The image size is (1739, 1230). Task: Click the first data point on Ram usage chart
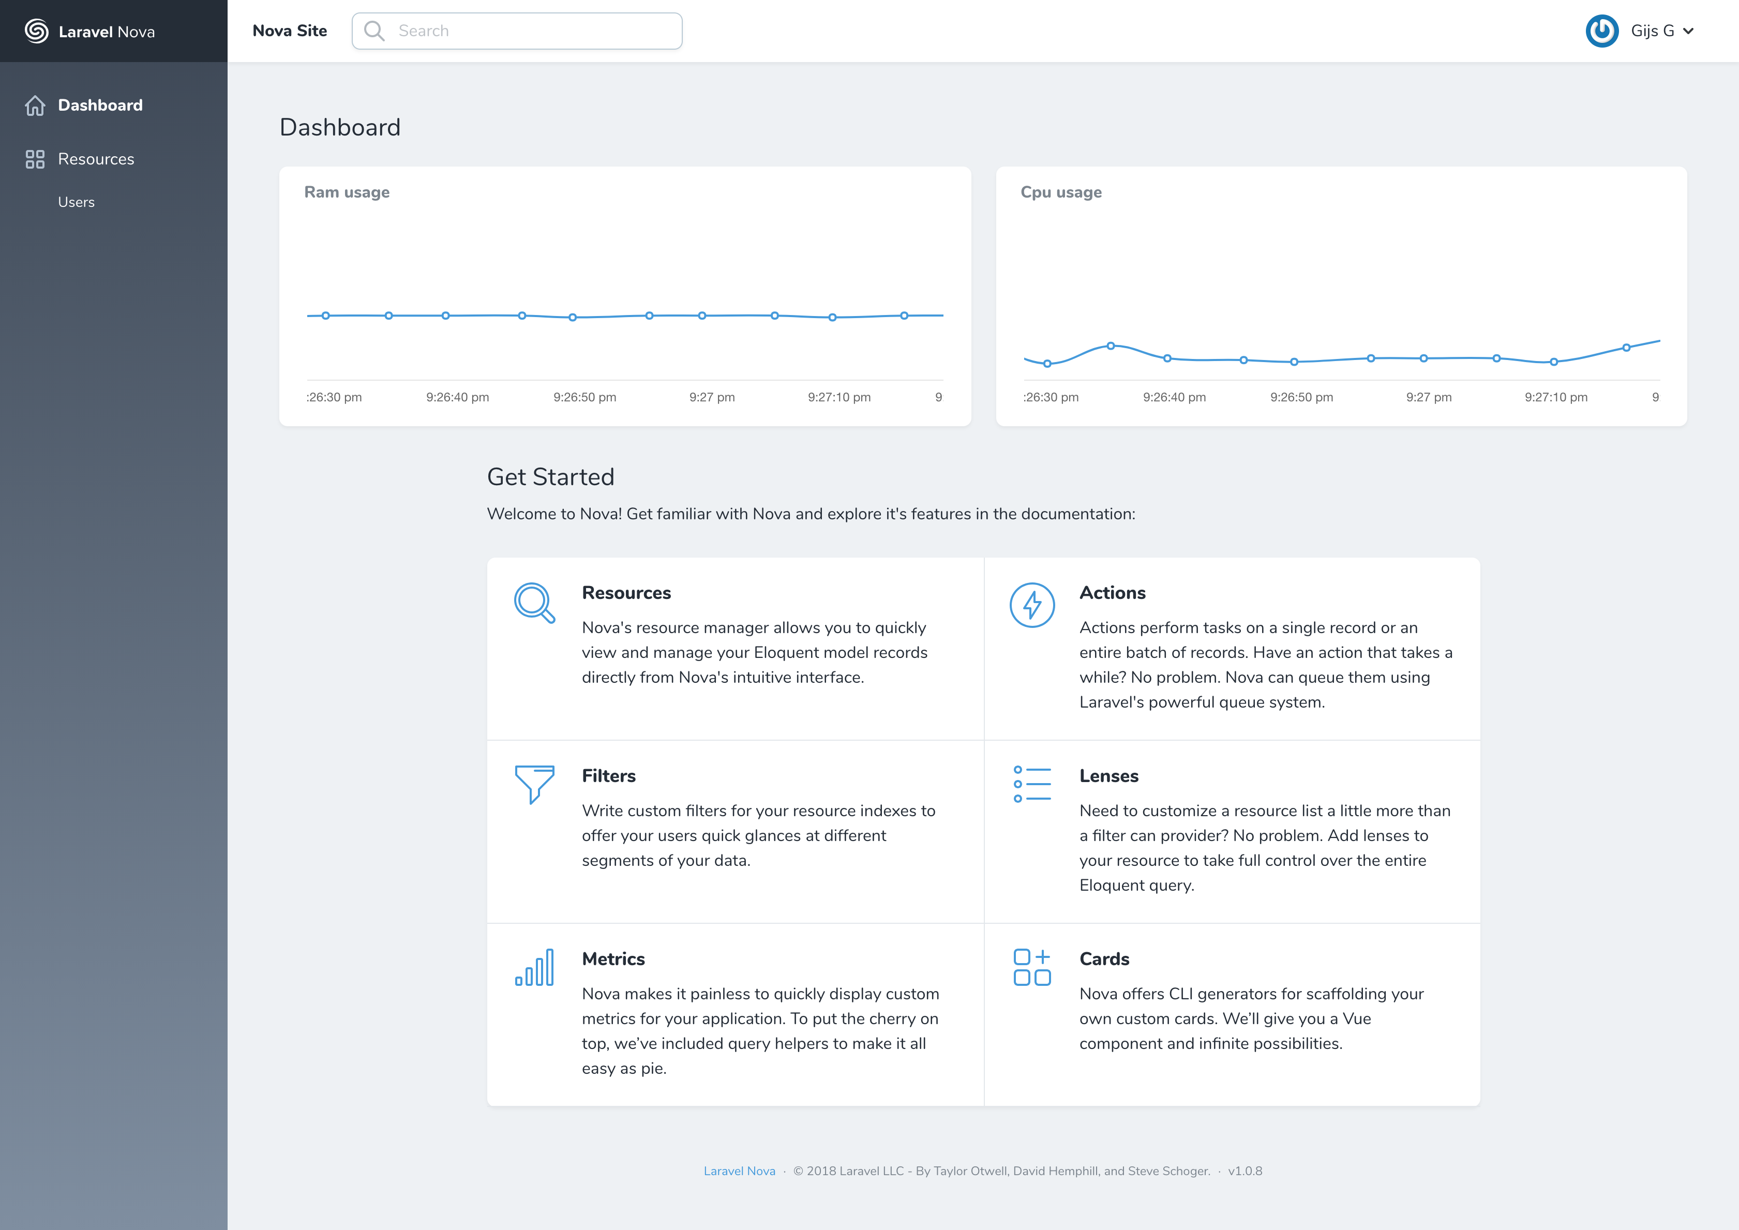point(326,315)
